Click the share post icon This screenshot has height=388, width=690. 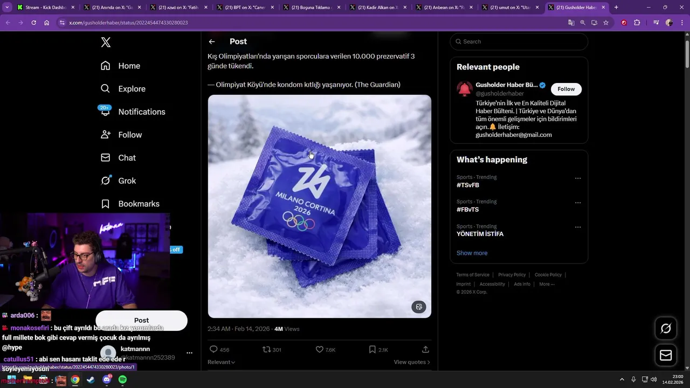[425, 349]
